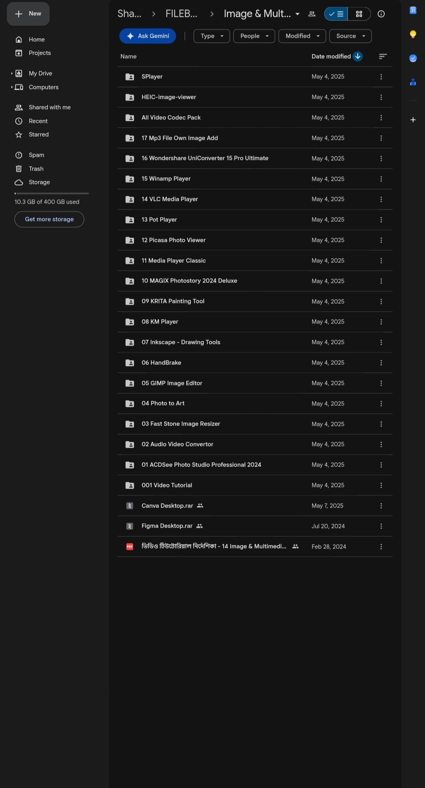Go to Home in sidebar
The width and height of the screenshot is (425, 788).
pos(37,39)
